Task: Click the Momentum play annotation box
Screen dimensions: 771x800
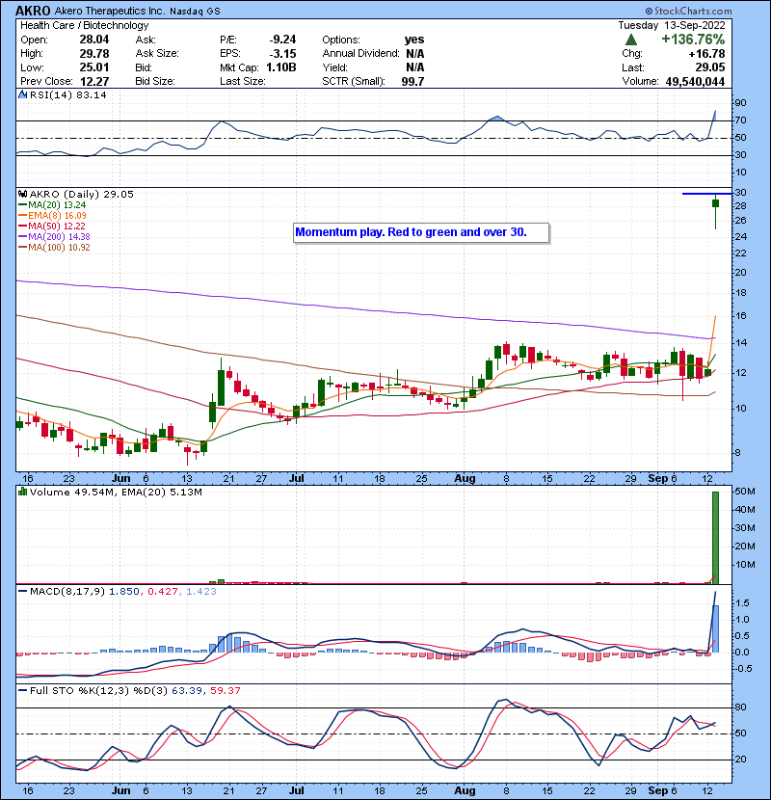Action: tap(421, 232)
